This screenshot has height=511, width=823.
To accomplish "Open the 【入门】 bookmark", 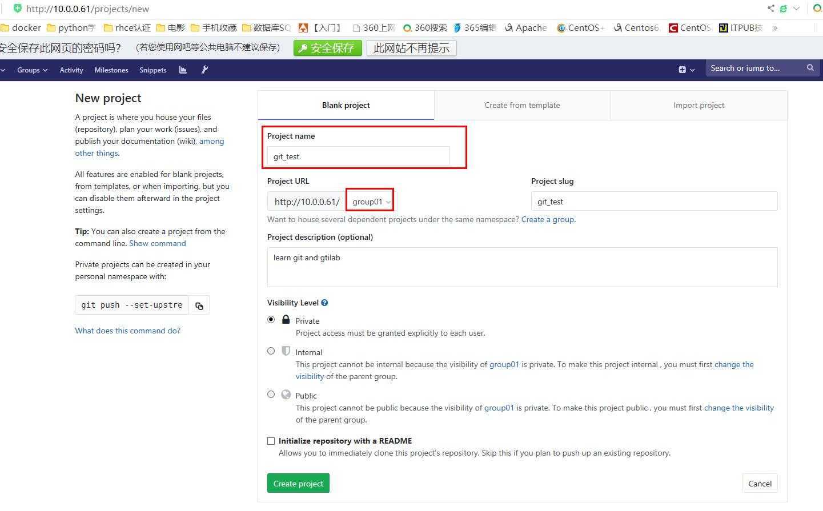I will 320,27.
